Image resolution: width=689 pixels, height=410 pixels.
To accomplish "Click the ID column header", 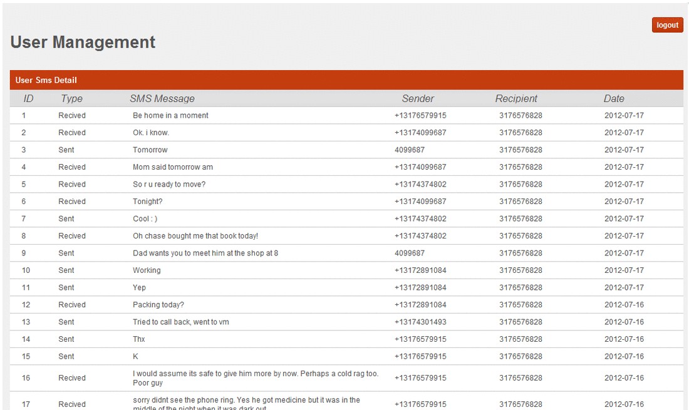I will (29, 99).
